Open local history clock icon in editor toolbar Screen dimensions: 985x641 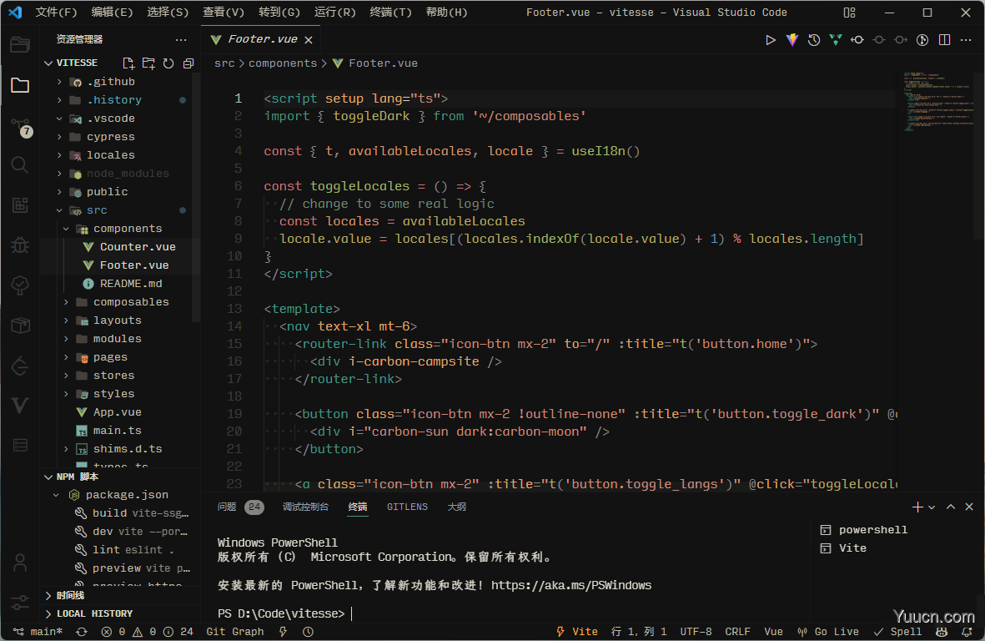(813, 39)
